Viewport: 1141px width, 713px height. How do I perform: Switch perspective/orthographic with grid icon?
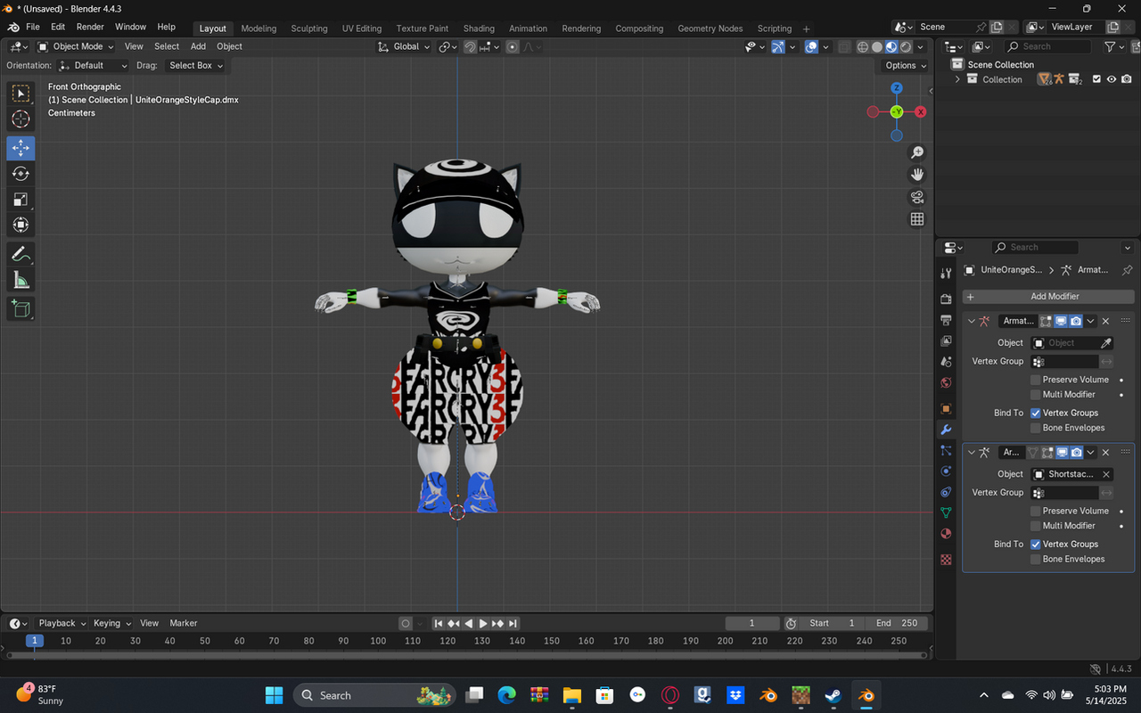(917, 219)
